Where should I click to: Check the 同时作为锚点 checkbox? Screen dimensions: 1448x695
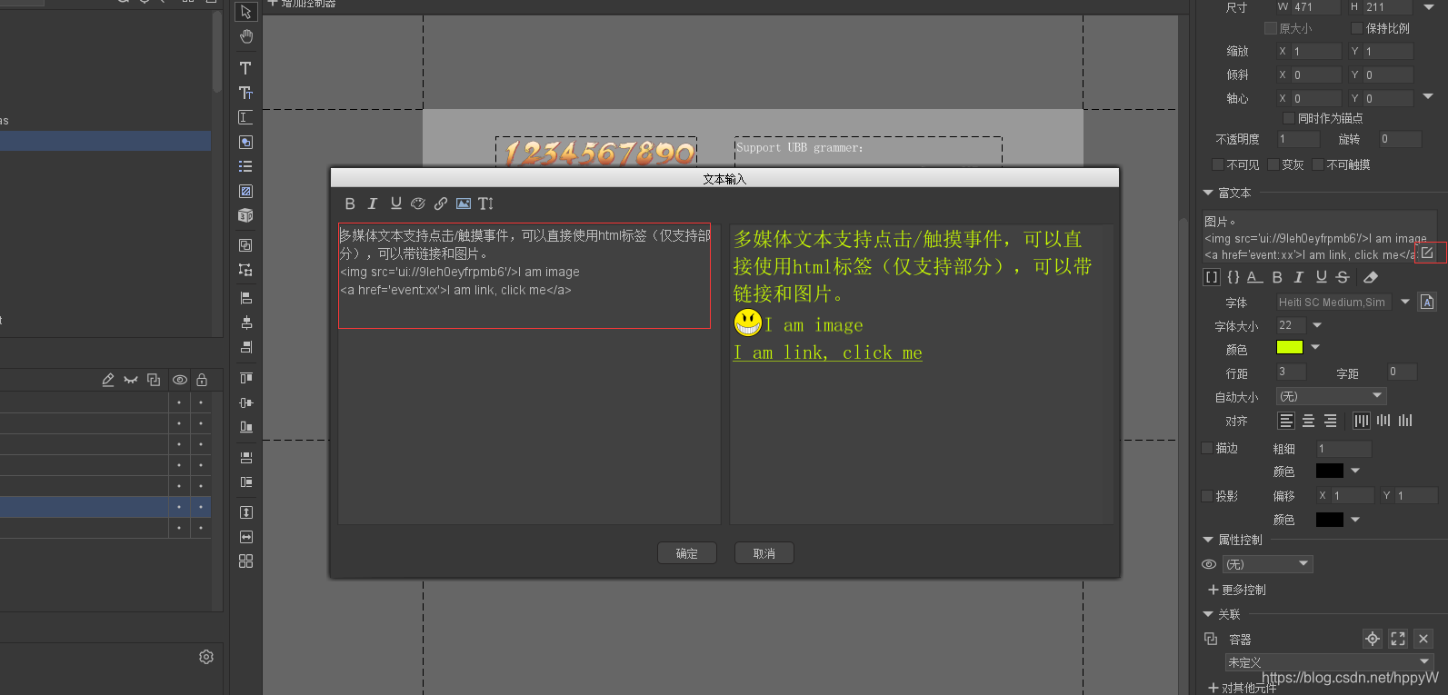coord(1288,118)
